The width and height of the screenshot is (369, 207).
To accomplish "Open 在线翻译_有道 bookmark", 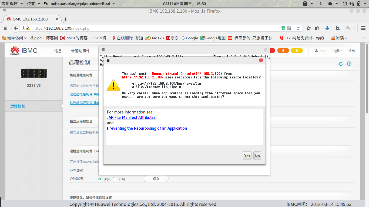I will click(x=128, y=38).
